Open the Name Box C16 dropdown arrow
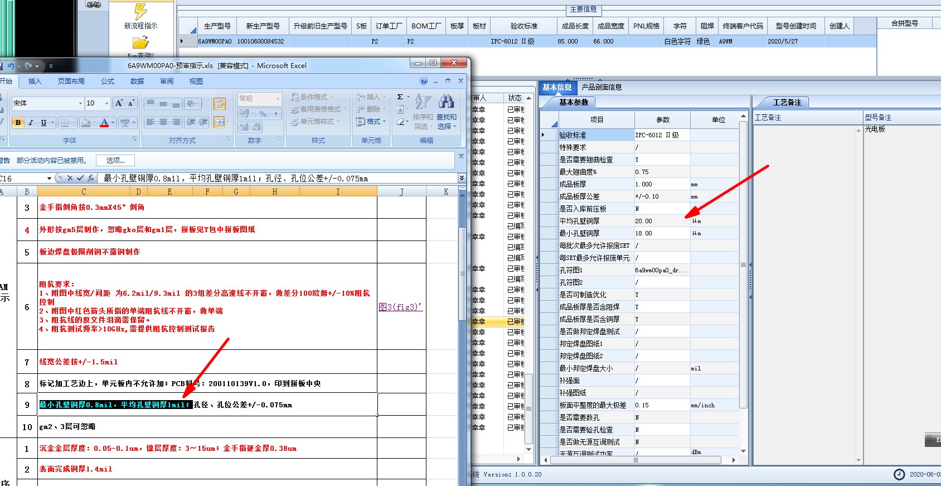 (49, 179)
